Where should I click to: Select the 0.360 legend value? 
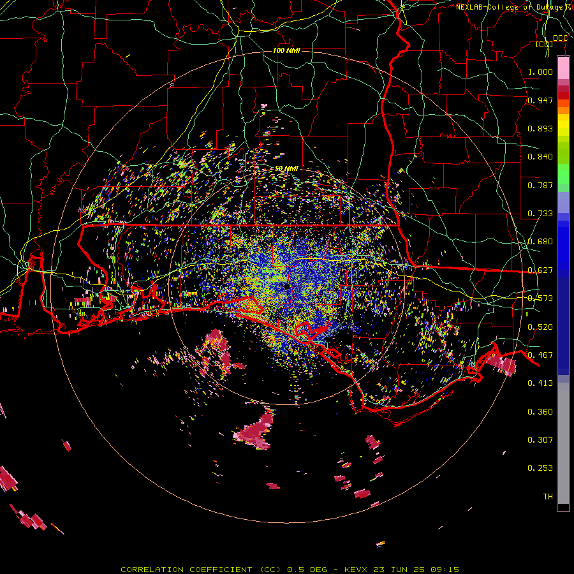tap(540, 412)
